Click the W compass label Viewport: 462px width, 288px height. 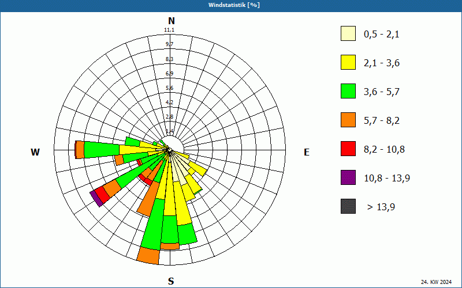tap(35, 152)
